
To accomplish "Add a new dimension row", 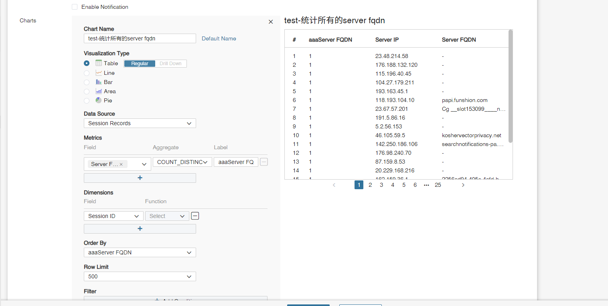I will (140, 229).
